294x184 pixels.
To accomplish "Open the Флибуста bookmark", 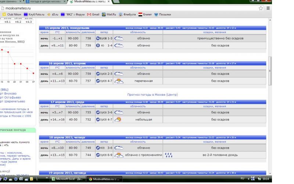I will 127,14.
